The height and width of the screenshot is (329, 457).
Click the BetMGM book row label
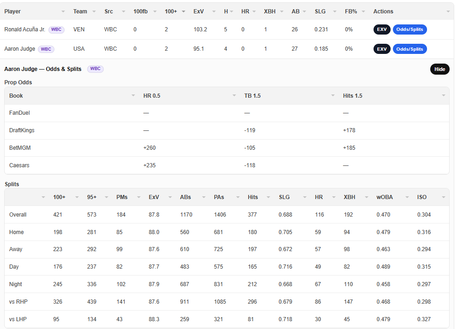coord(20,148)
